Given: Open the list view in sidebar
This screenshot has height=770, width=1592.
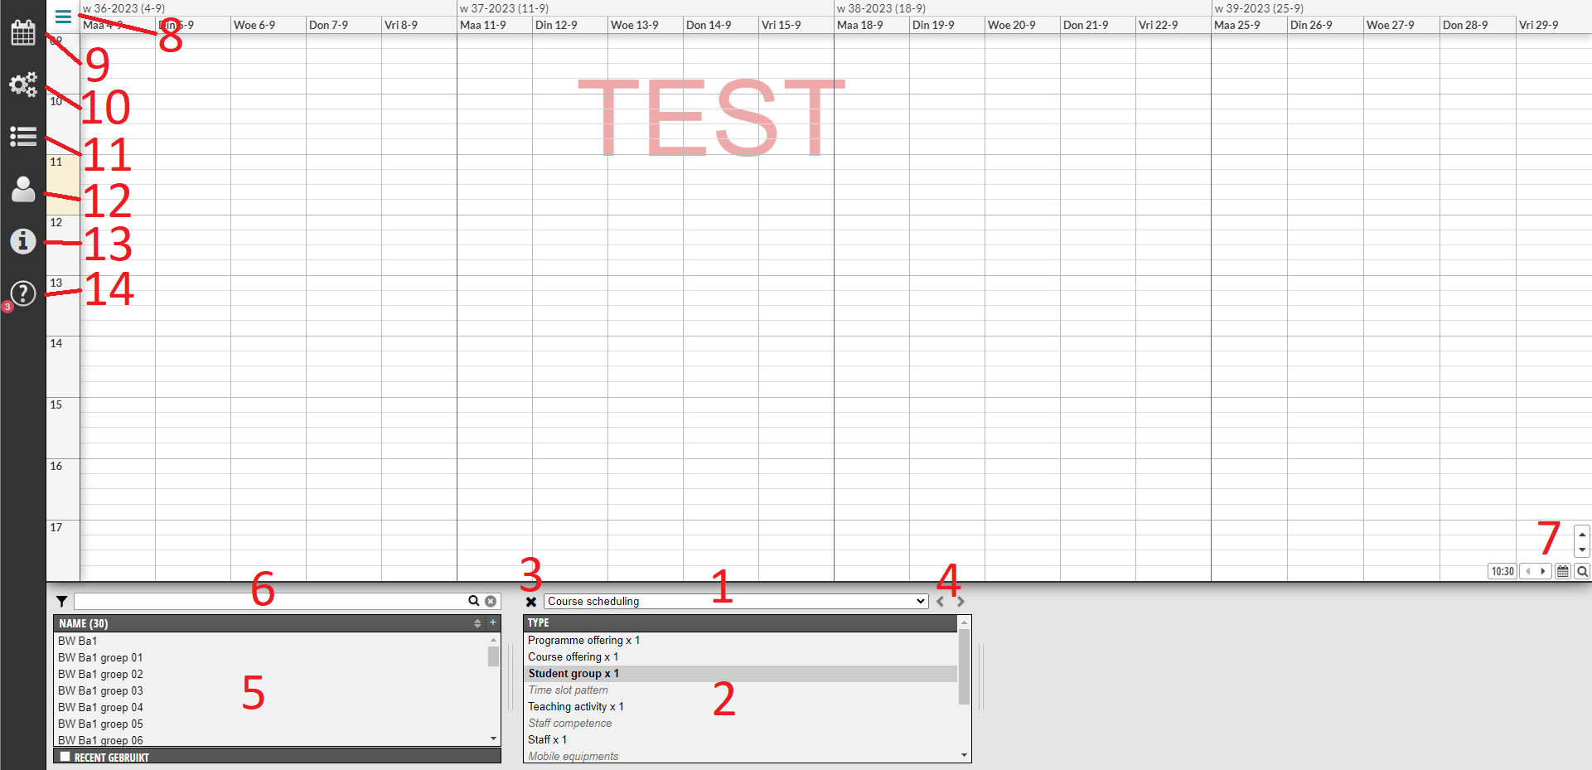Looking at the screenshot, I should 23,137.
